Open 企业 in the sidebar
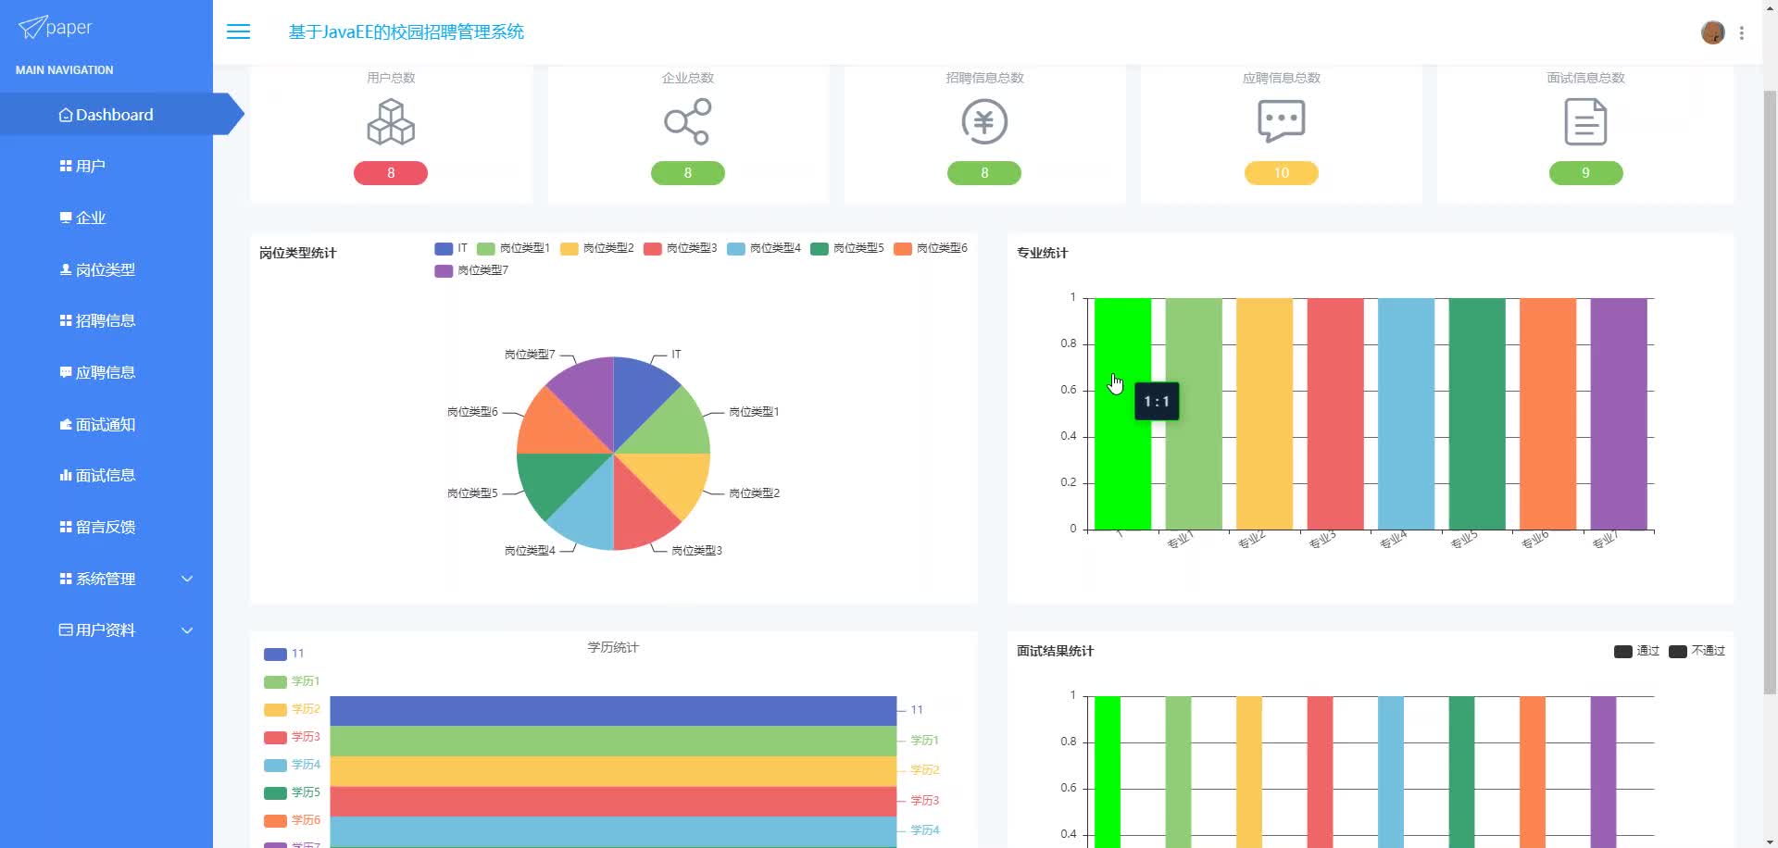This screenshot has height=848, width=1778. (x=106, y=218)
